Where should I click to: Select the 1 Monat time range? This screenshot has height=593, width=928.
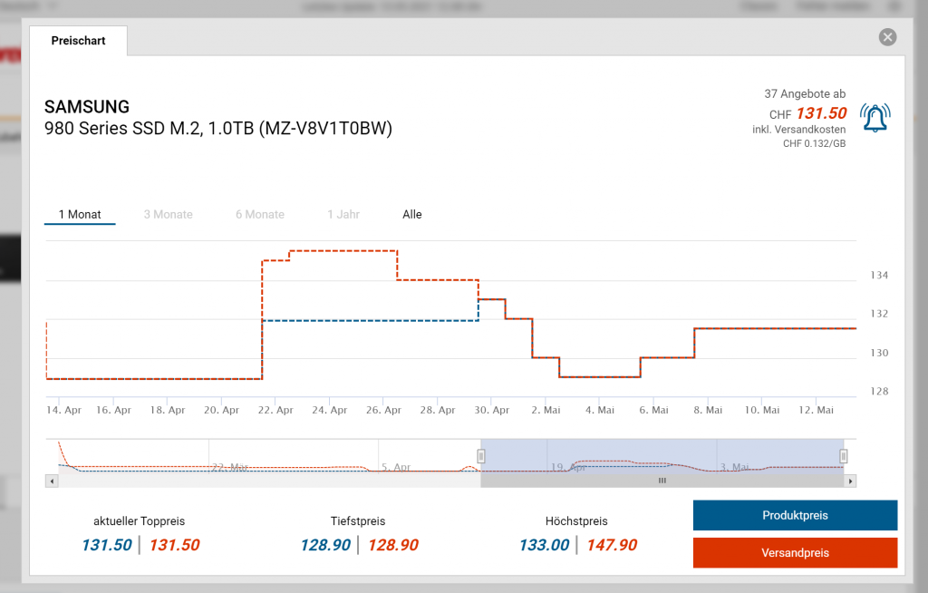coord(80,215)
